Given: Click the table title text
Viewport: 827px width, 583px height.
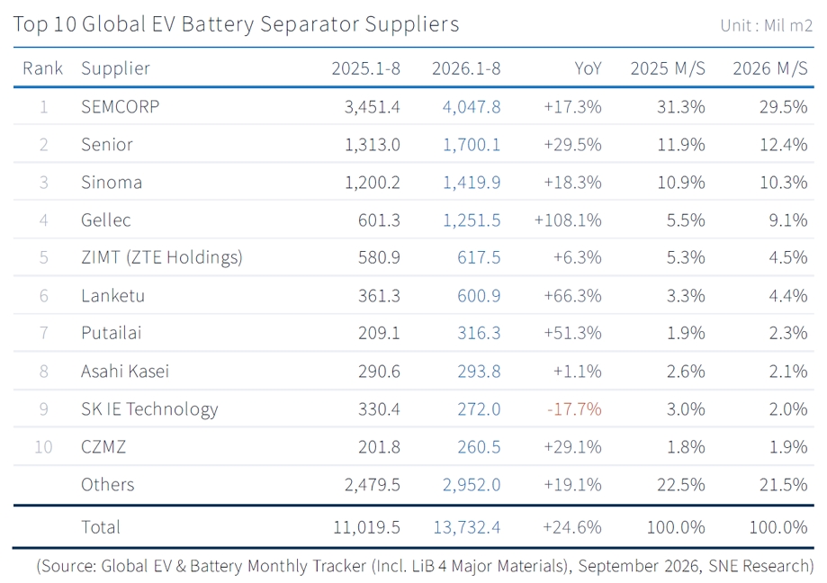Looking at the screenshot, I should pos(237,25).
